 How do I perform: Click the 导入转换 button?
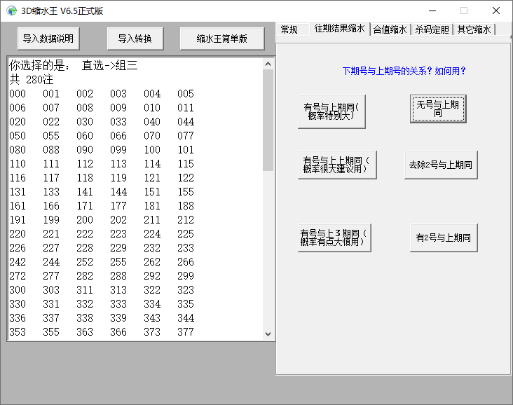135,39
